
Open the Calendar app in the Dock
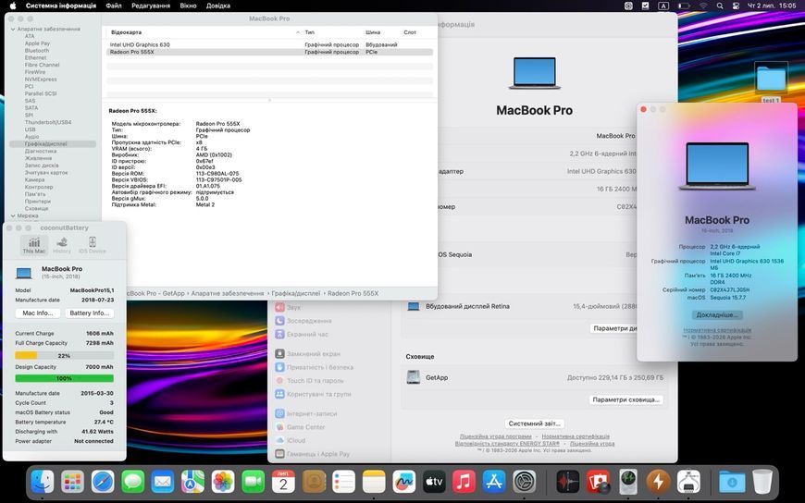tap(283, 482)
